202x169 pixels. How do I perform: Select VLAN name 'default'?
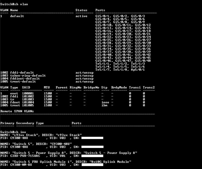[x=17, y=16]
